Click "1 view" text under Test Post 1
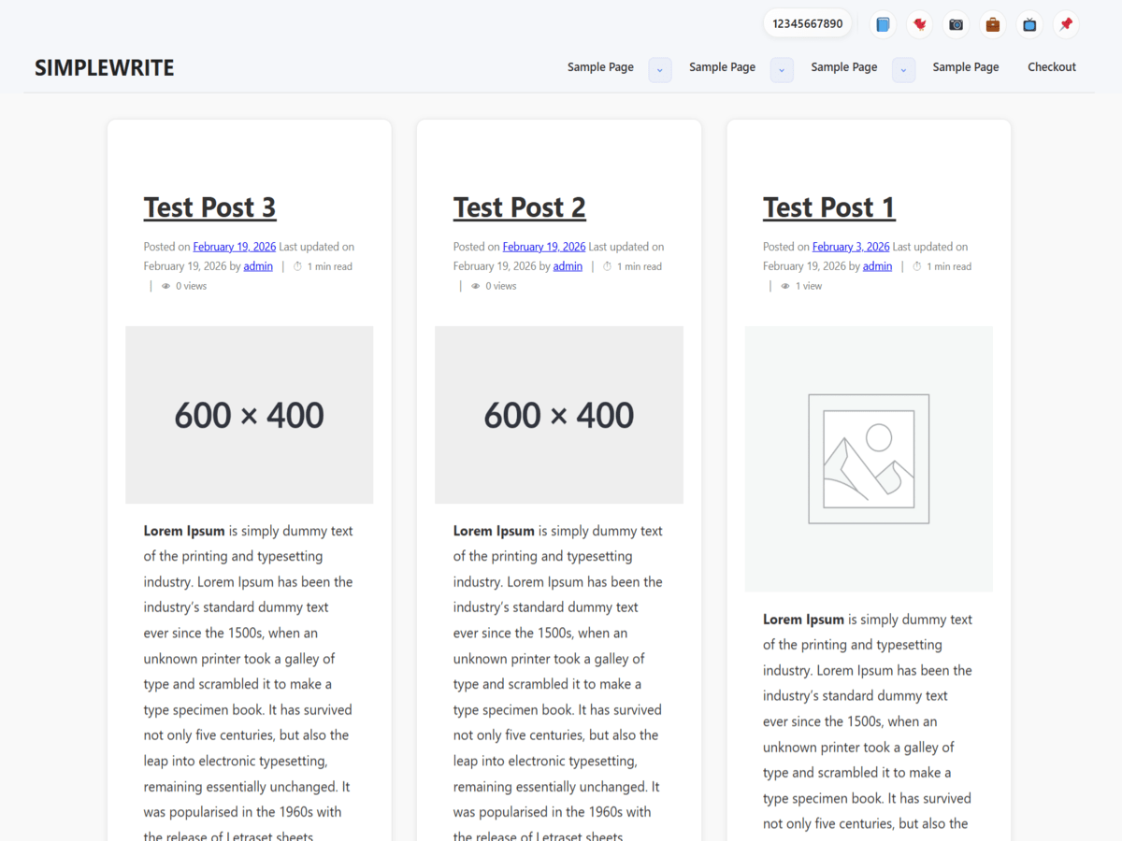The width and height of the screenshot is (1122, 841). tap(809, 286)
